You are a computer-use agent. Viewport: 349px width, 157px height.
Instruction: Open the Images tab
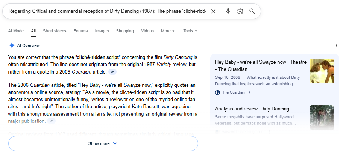[x=102, y=31]
